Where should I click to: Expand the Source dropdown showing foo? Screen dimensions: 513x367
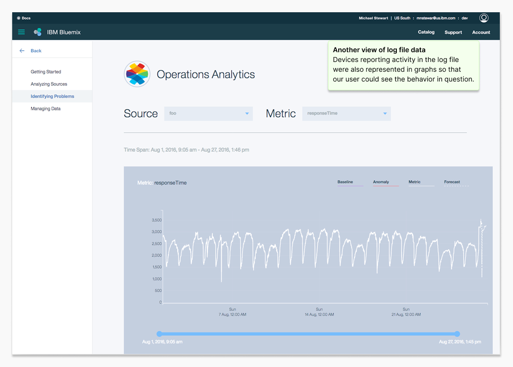point(208,113)
